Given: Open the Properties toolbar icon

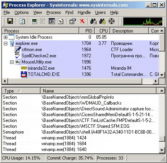Looking at the screenshot, I should 73,21.
